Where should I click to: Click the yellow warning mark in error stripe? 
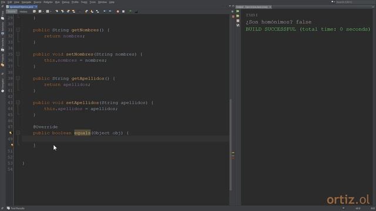point(233,152)
